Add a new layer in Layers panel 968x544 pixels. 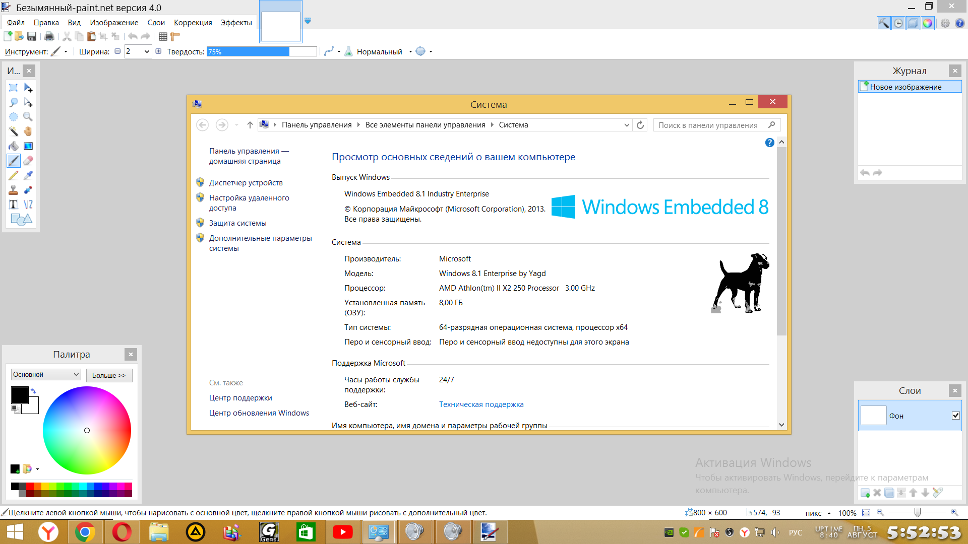865,493
